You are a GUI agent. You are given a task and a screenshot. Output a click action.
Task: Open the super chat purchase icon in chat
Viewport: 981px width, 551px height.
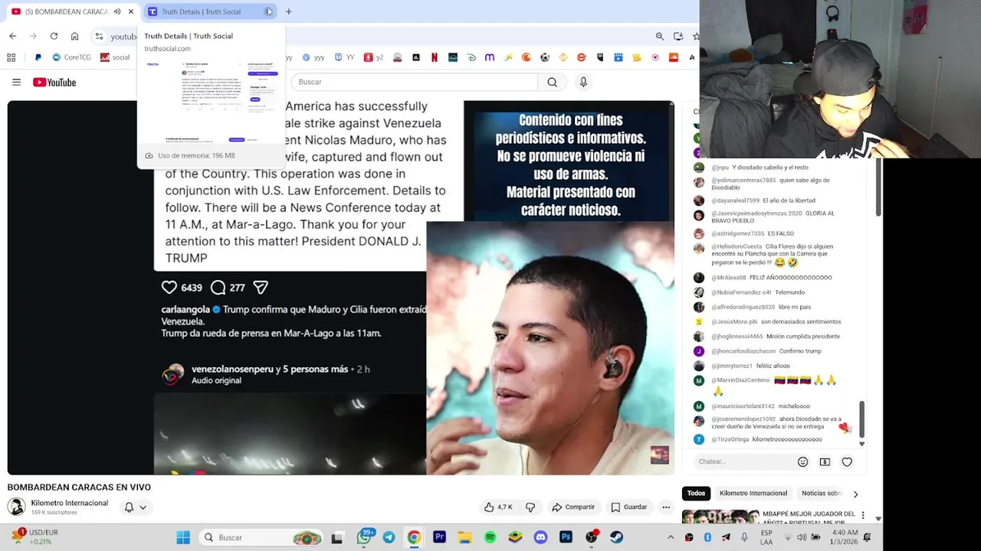(825, 461)
